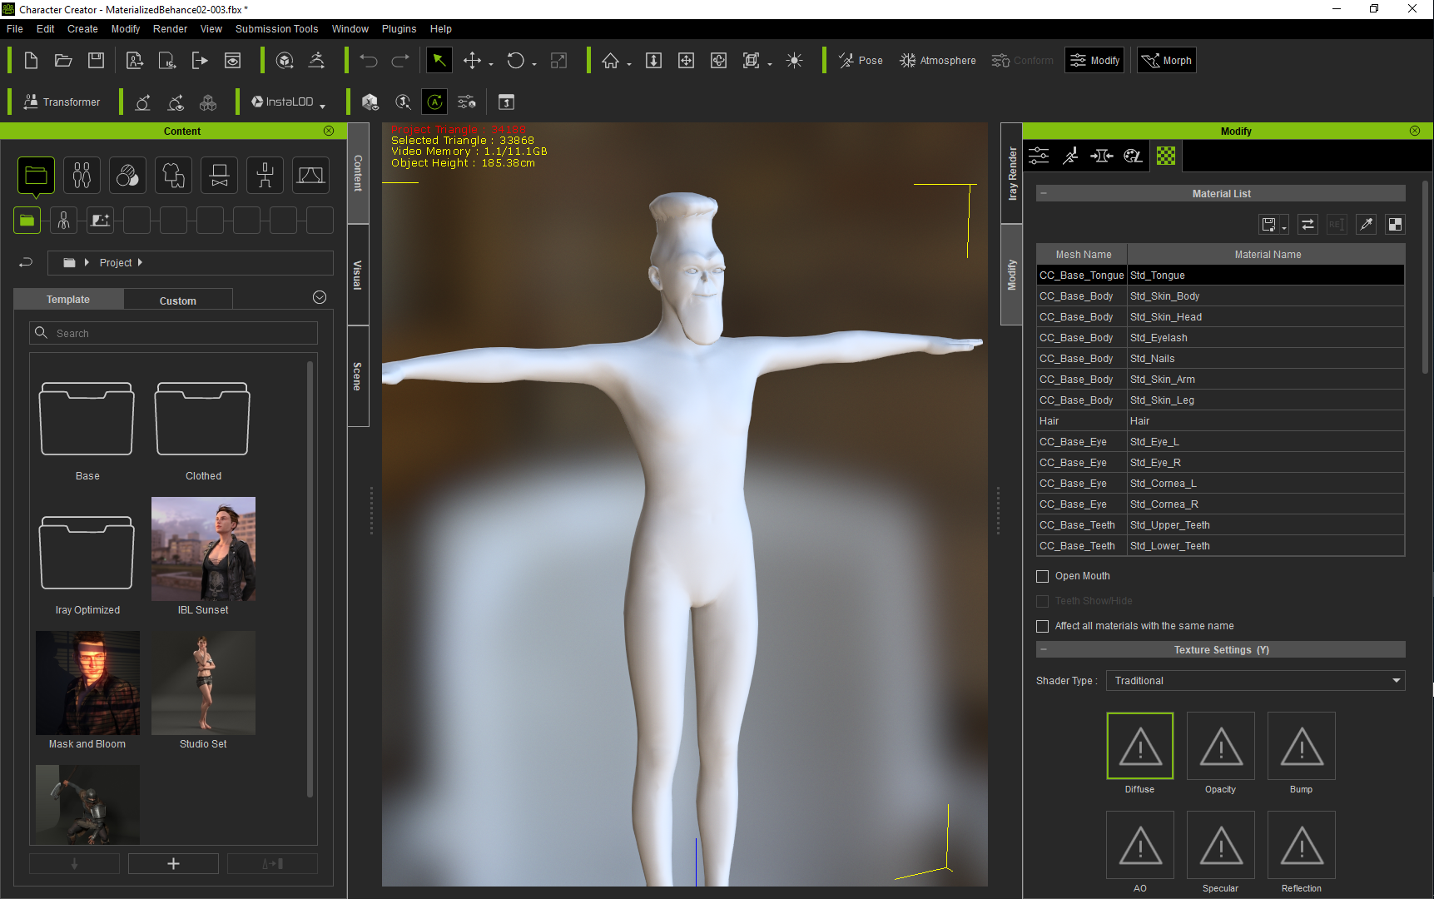Click the plus add-content button

point(173,863)
